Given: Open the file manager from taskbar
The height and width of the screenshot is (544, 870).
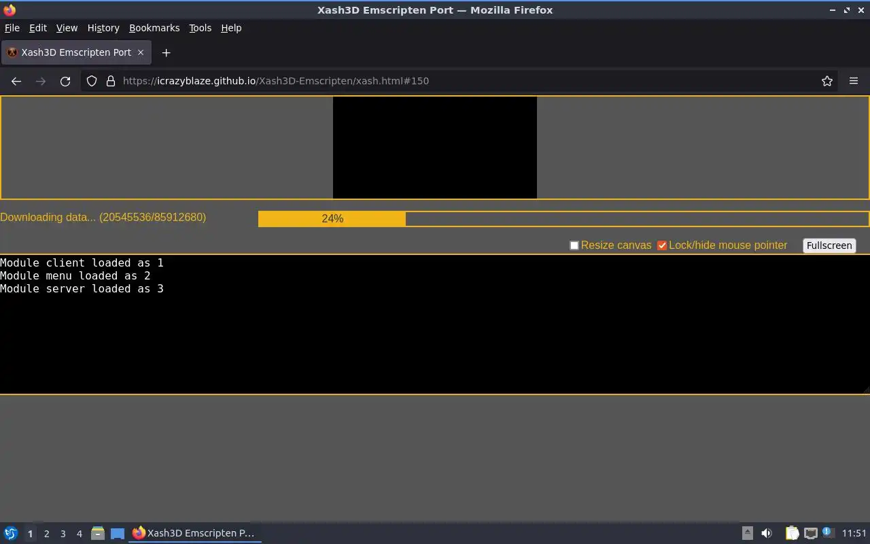Looking at the screenshot, I should pos(97,533).
